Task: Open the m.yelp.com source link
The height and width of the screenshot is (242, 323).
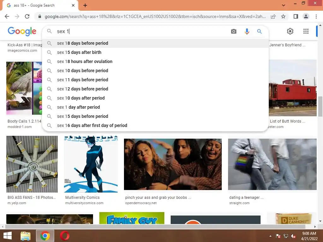Action: [x=17, y=203]
